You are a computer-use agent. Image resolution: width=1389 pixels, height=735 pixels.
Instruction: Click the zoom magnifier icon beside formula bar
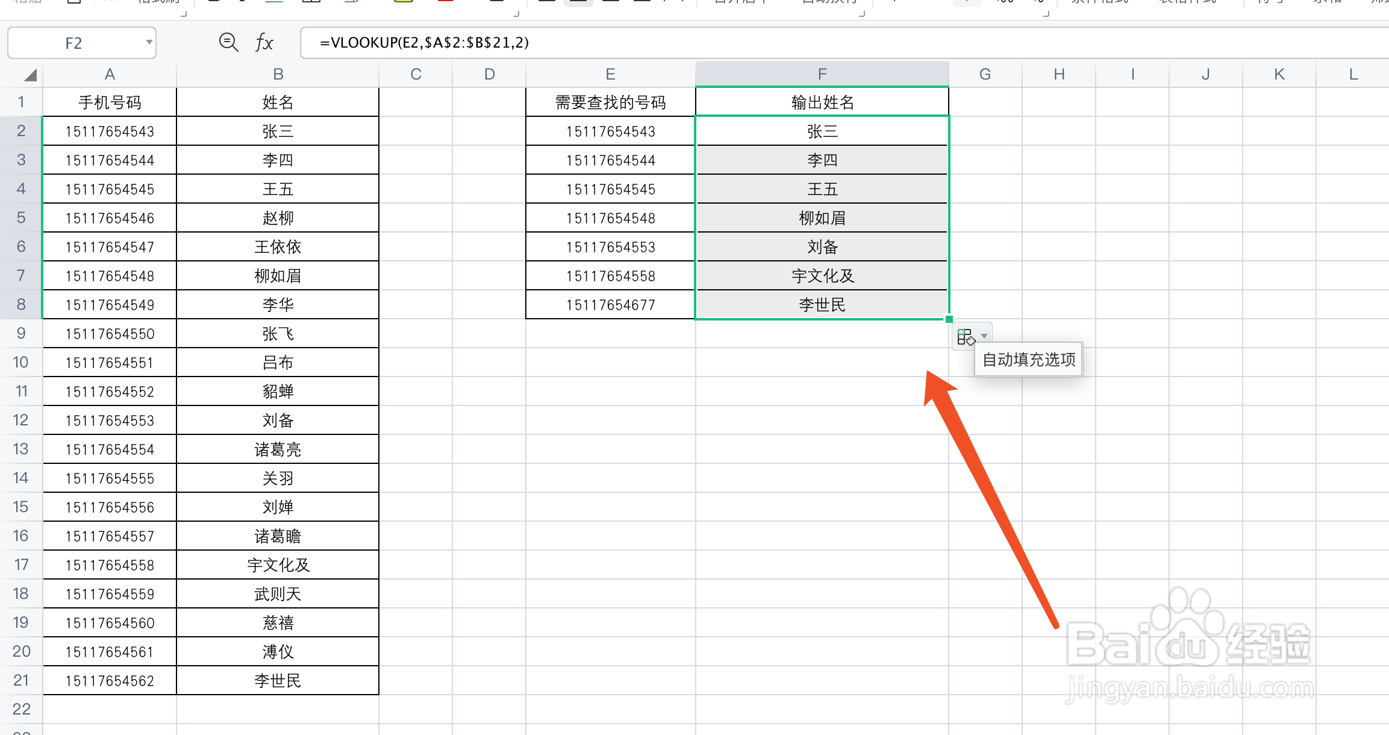pos(228,42)
